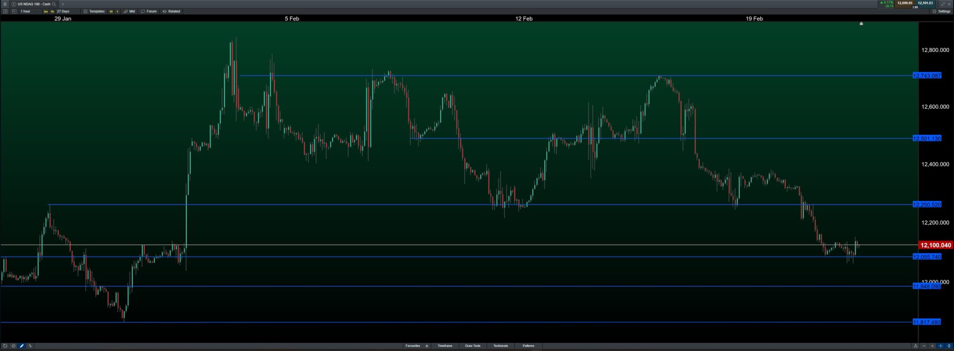Select the 11,948.090 horizontal line label
Screen dimensions: 954x351
pos(927,286)
